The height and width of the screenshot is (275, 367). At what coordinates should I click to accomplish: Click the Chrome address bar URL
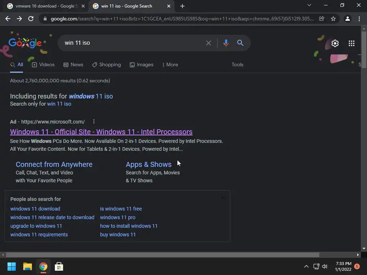(x=182, y=19)
